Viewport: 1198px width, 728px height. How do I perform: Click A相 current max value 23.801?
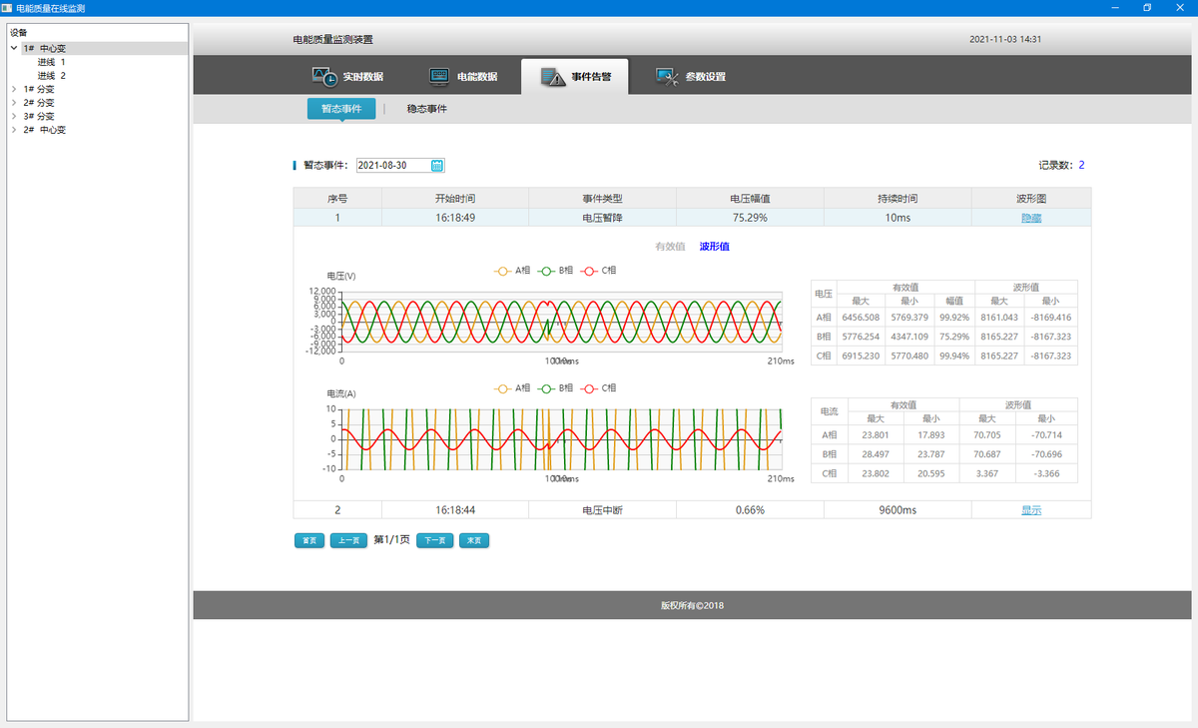(x=876, y=434)
